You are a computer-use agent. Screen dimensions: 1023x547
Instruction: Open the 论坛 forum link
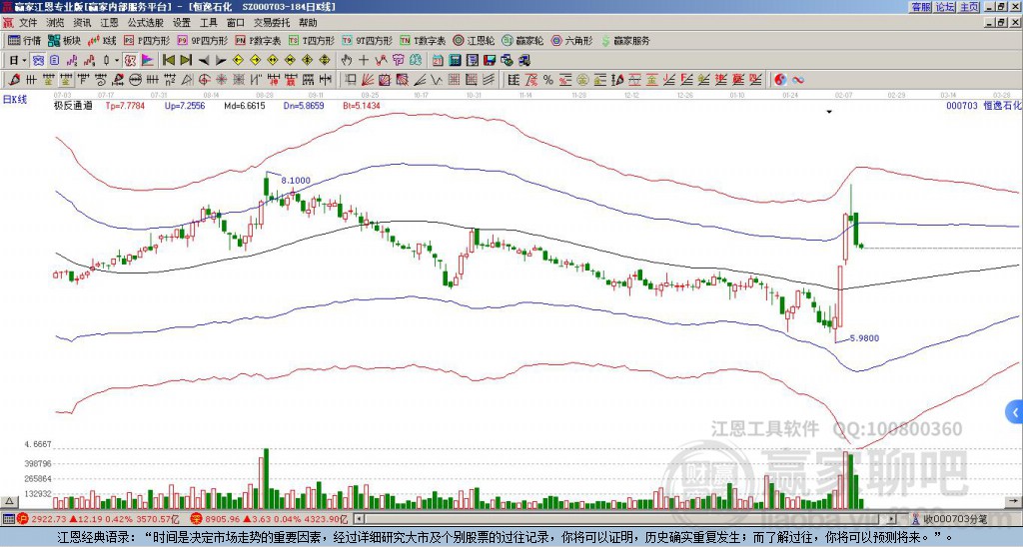pos(945,7)
